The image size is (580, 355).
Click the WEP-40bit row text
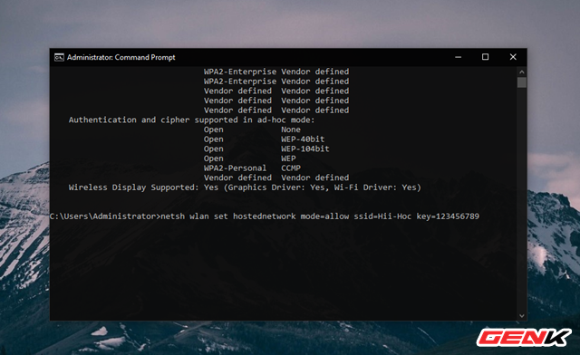click(x=264, y=139)
